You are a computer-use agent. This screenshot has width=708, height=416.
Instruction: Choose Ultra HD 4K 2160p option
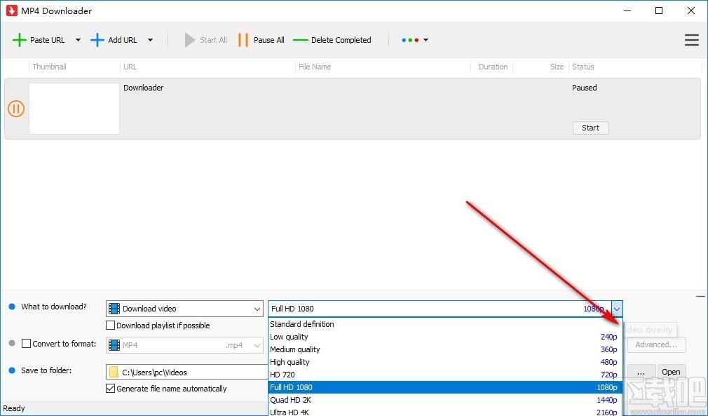pyautogui.click(x=445, y=412)
